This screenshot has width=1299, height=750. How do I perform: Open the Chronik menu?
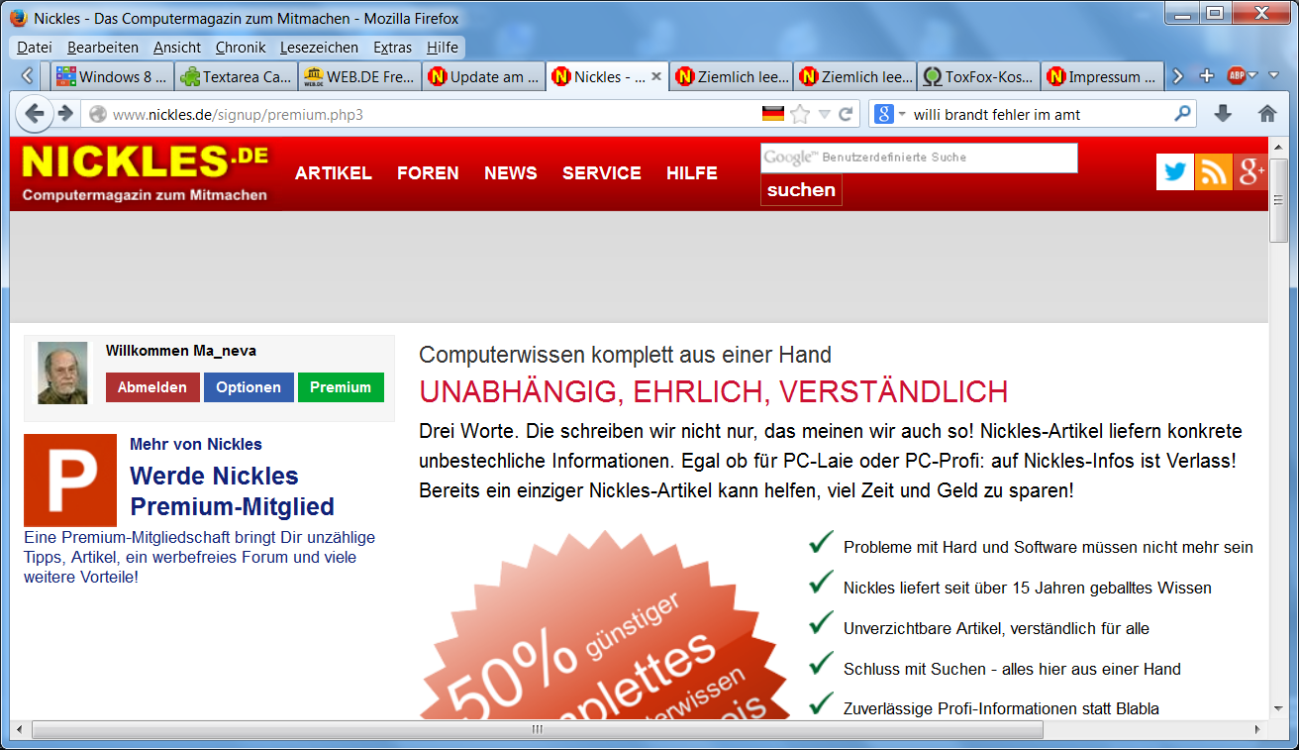pyautogui.click(x=241, y=48)
